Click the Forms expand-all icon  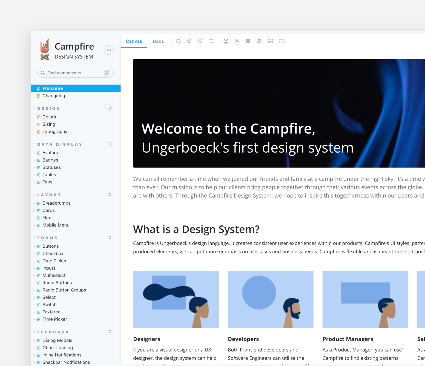click(x=110, y=238)
